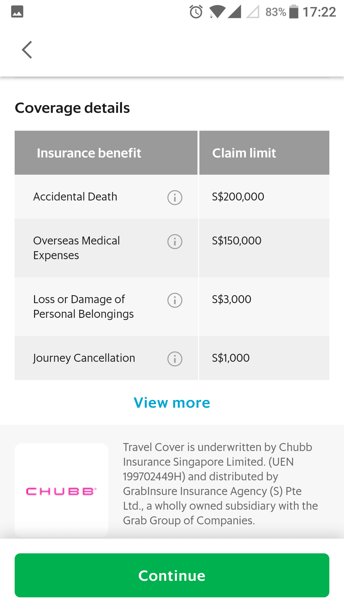Open info icon for Accidental Death
This screenshot has width=344, height=612.
tap(175, 197)
